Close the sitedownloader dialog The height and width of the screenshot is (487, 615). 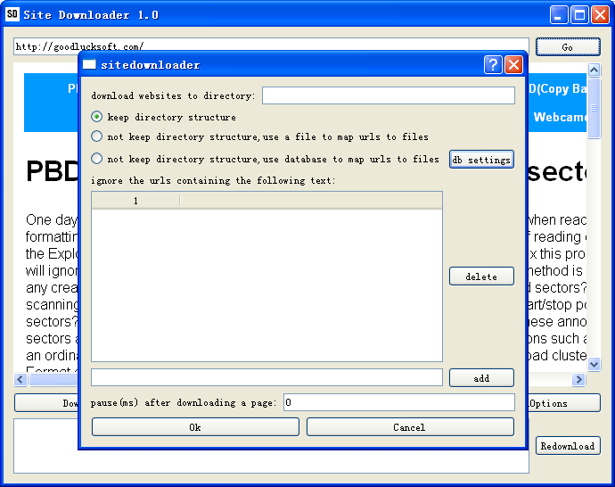pyautogui.click(x=513, y=65)
